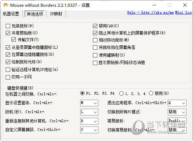Close the Mouse without Borders settings window
The image size is (193, 142).
[185, 5]
